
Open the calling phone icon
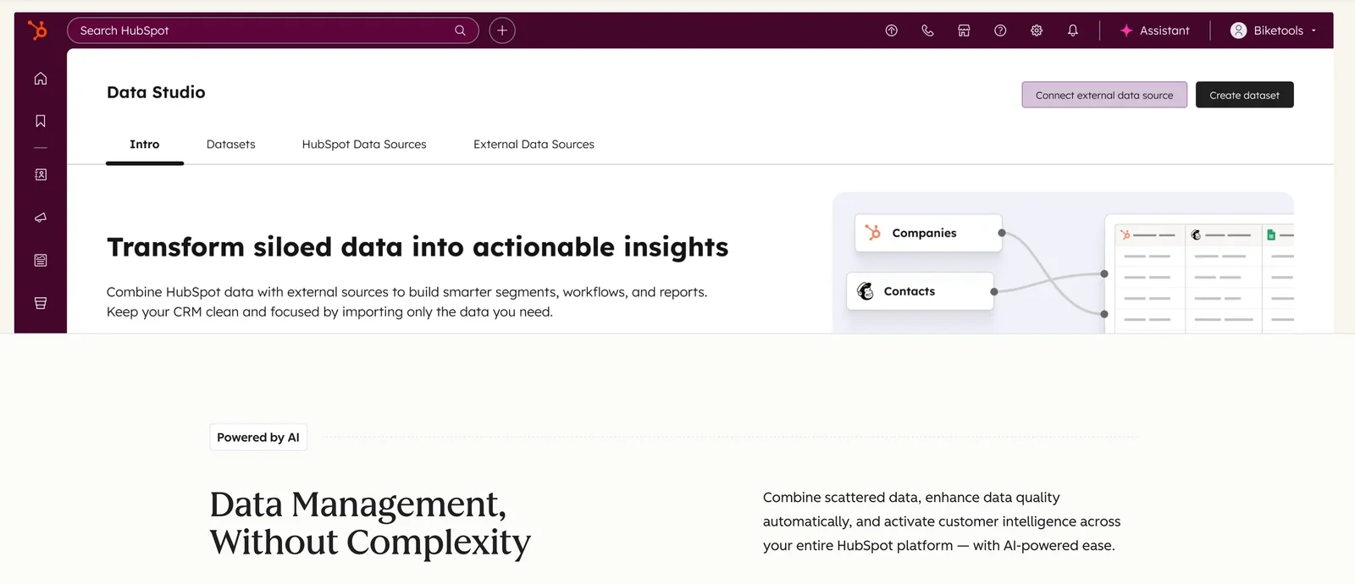click(927, 30)
